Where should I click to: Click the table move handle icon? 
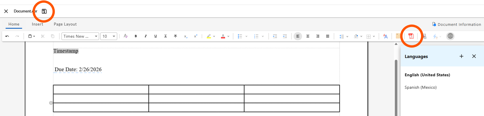51,103
